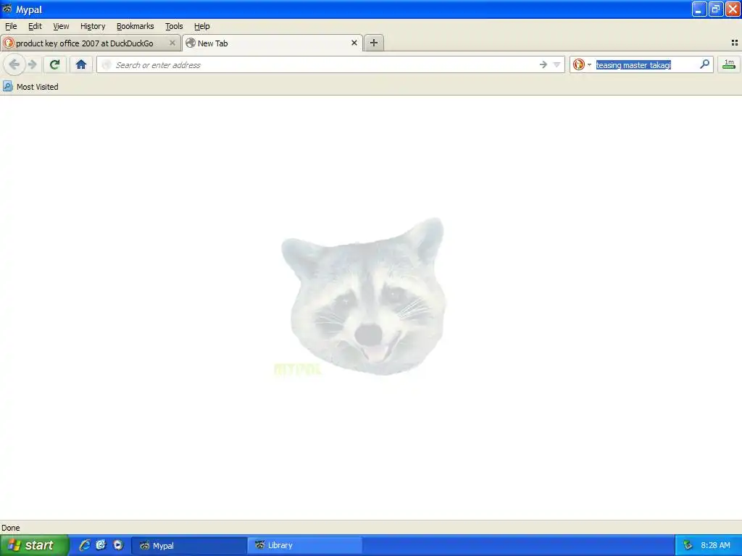The width and height of the screenshot is (742, 556).
Task: Open DuckDuckGo search engine selector
Action: (x=582, y=64)
